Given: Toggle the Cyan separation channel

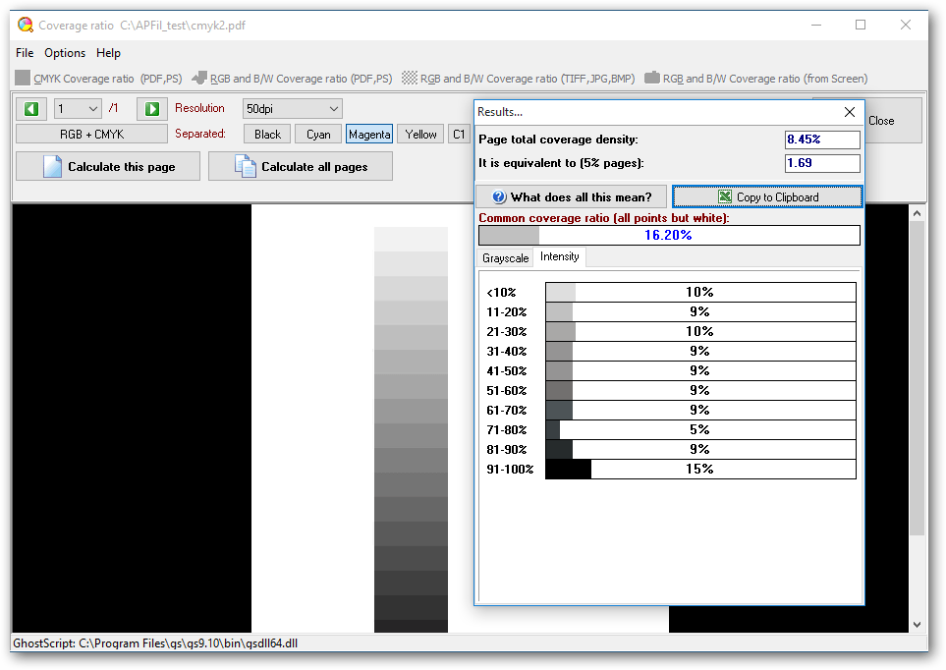Looking at the screenshot, I should 317,134.
